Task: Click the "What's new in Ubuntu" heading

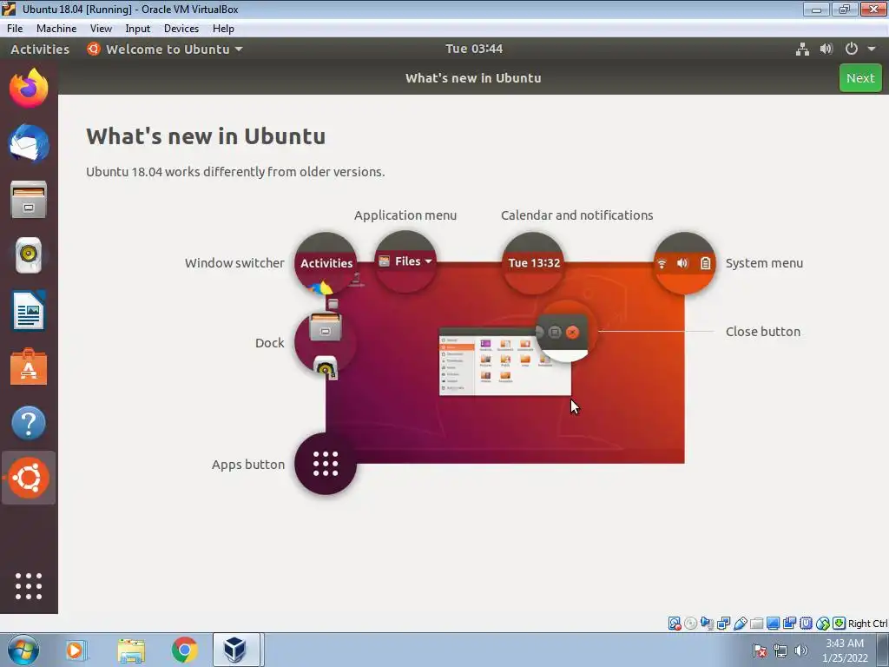Action: (206, 136)
